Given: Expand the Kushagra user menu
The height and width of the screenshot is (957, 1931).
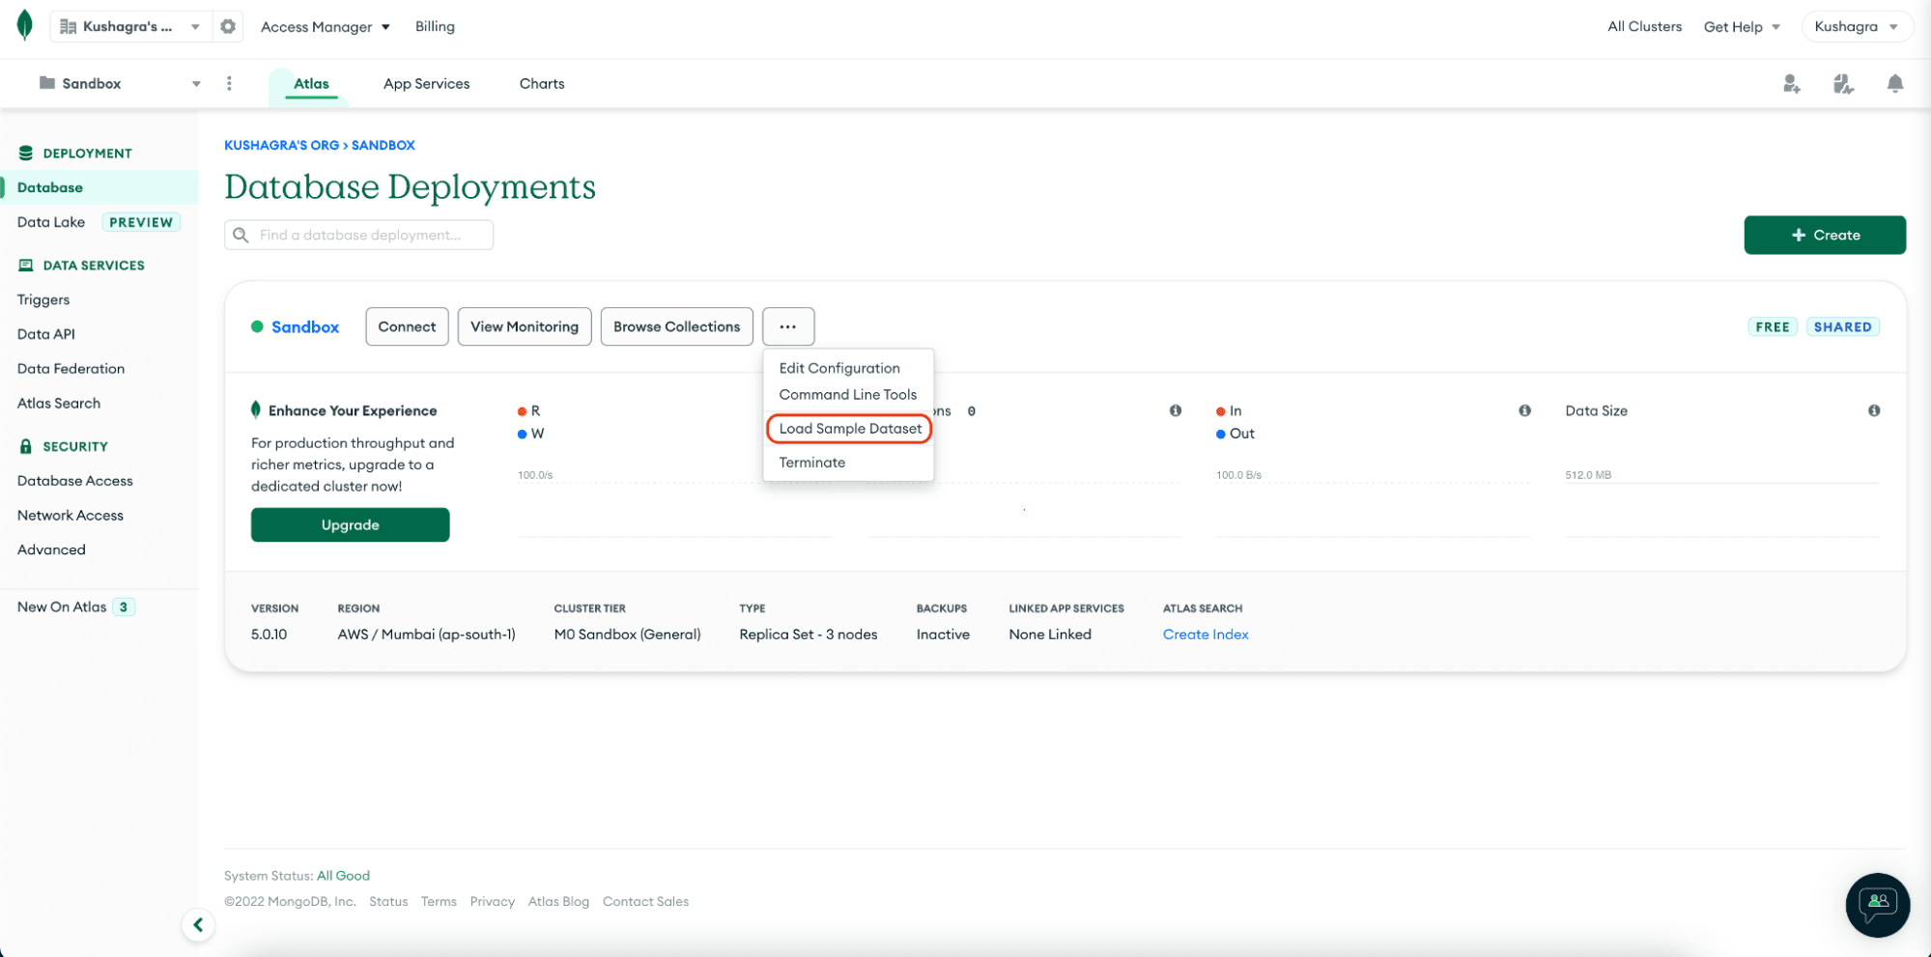Looking at the screenshot, I should tap(1856, 27).
